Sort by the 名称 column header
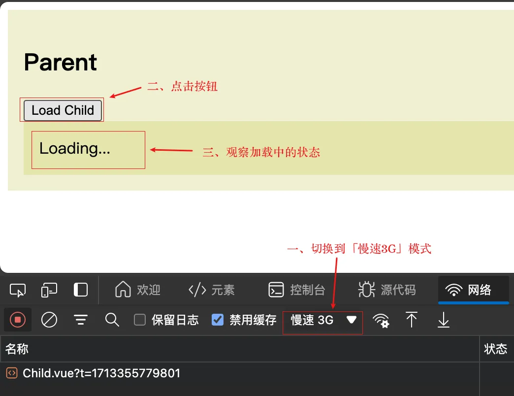This screenshot has width=514, height=396. [240, 349]
